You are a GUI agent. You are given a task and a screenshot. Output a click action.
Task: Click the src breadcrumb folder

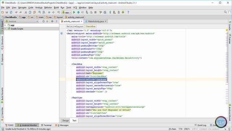(31, 17)
